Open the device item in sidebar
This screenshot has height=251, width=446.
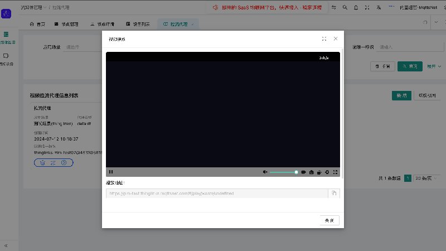coord(6,60)
